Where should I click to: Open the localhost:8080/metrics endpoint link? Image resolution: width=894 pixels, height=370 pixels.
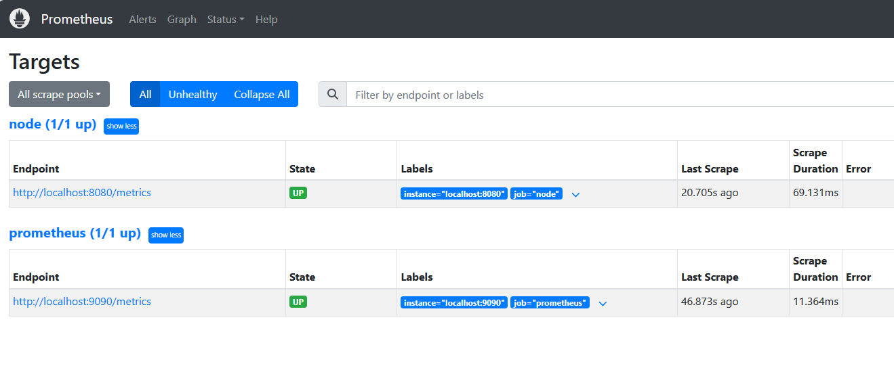click(82, 193)
